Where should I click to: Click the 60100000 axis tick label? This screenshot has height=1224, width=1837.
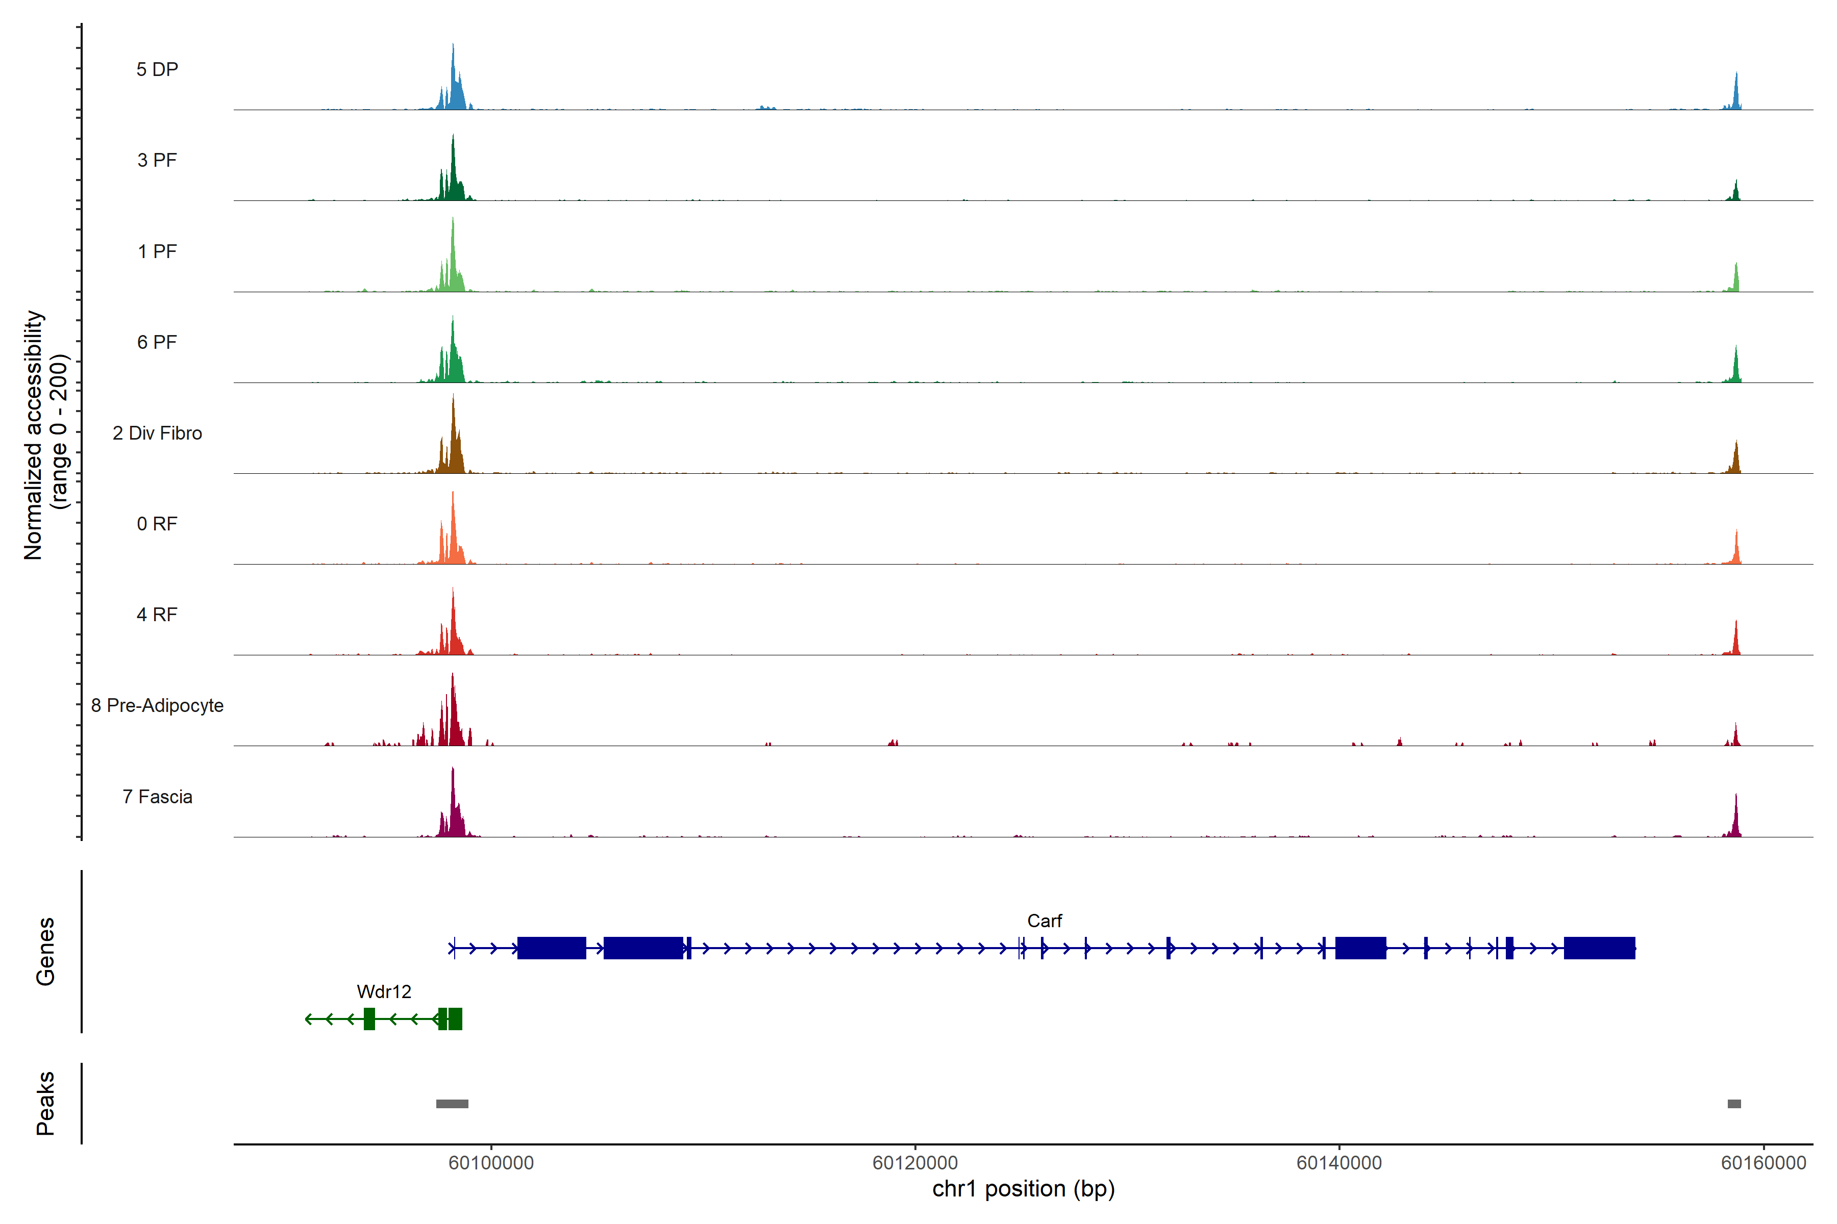490,1163
